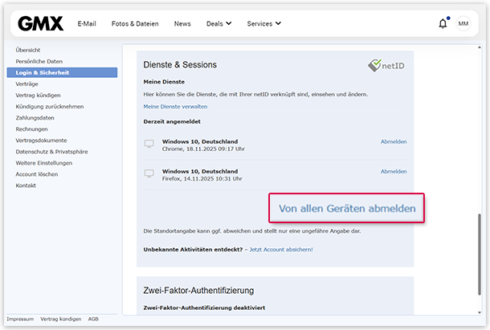Open the Impressum footer link
Screen dimensions: 490x330
20,319
